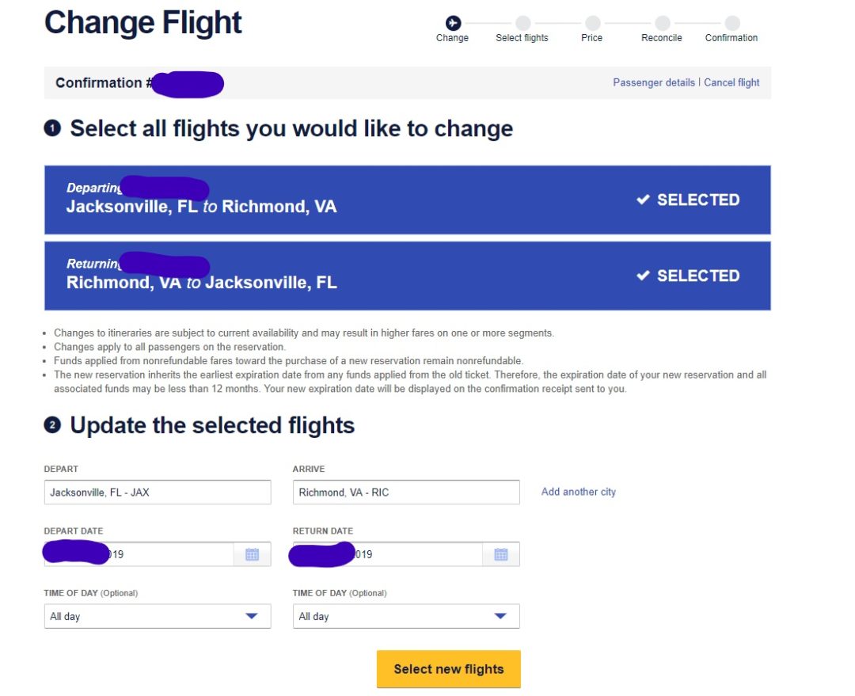Click the return time dropdown arrow

point(500,616)
